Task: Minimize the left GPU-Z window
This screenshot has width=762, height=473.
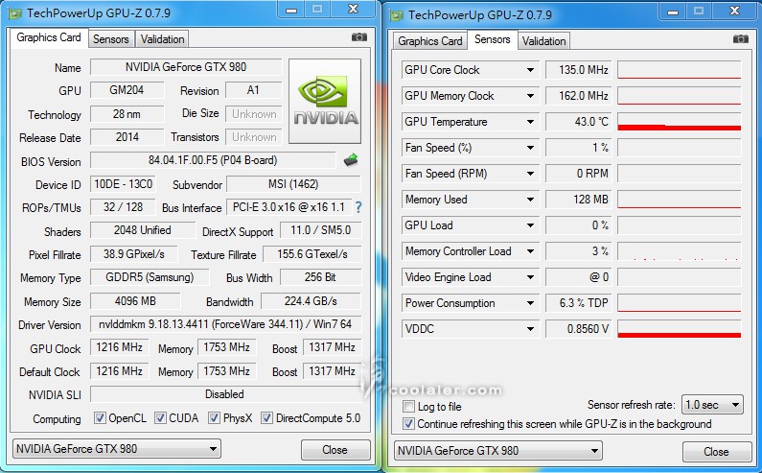Action: 291,10
